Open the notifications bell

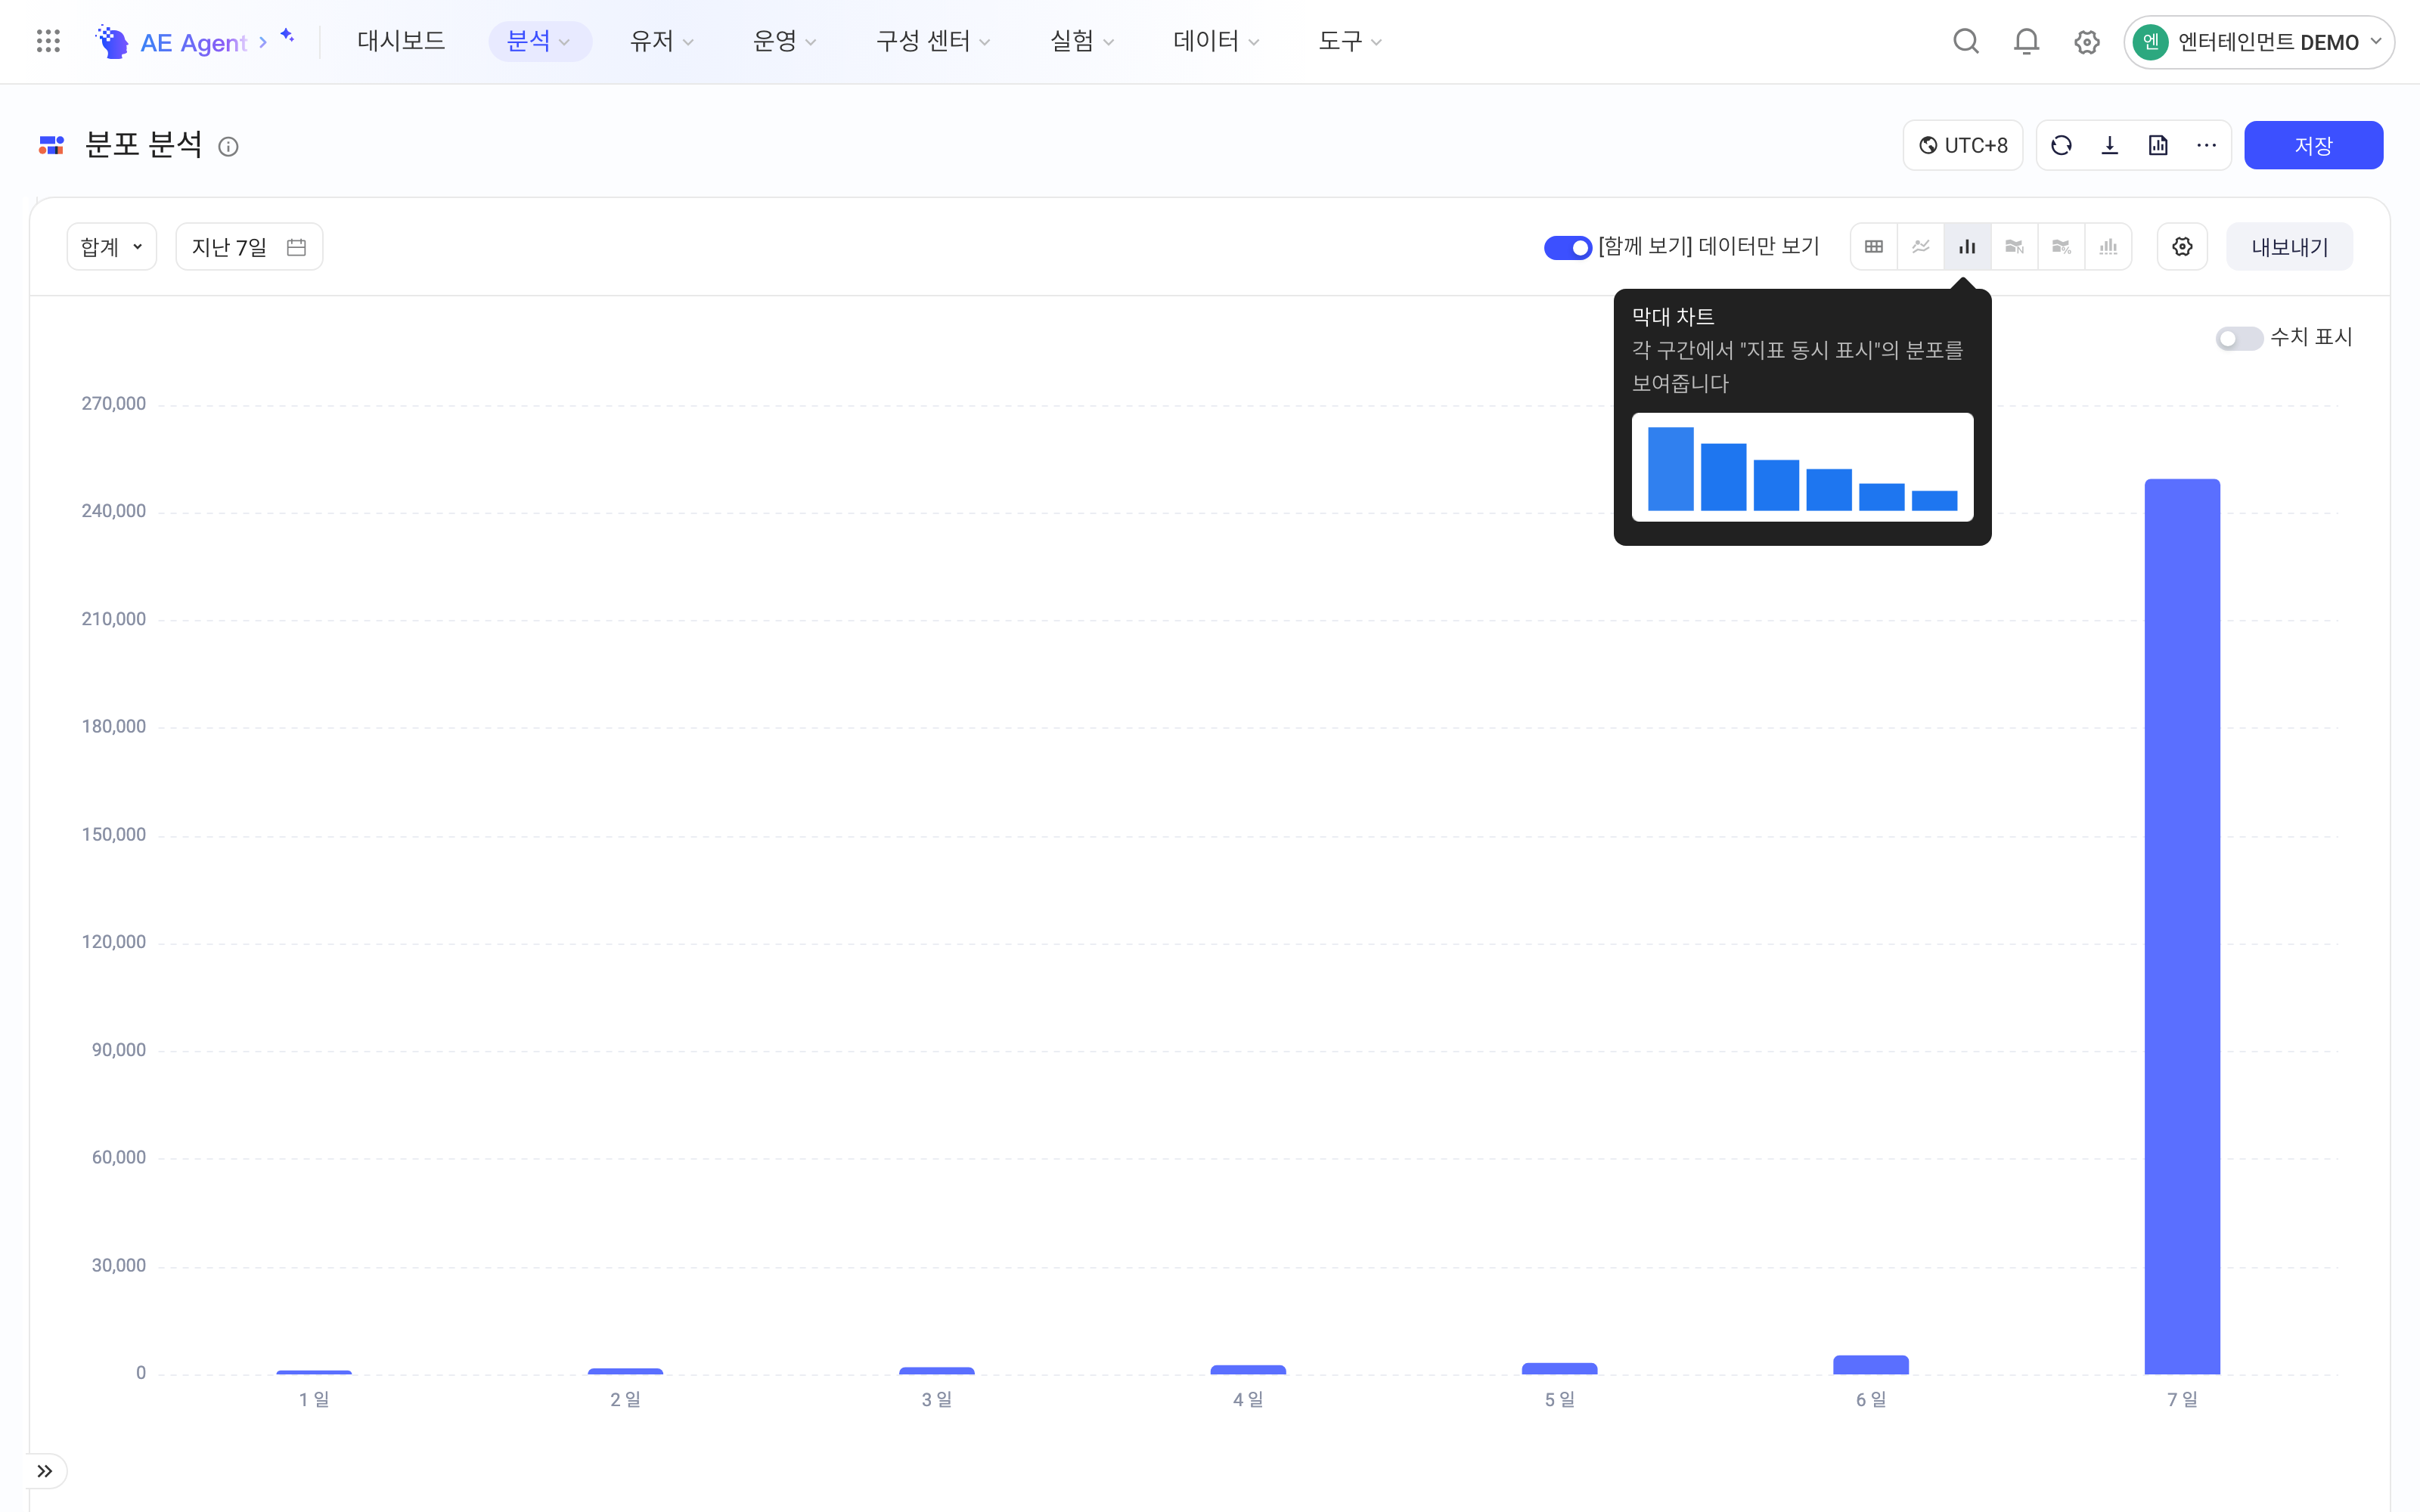pos(2026,41)
